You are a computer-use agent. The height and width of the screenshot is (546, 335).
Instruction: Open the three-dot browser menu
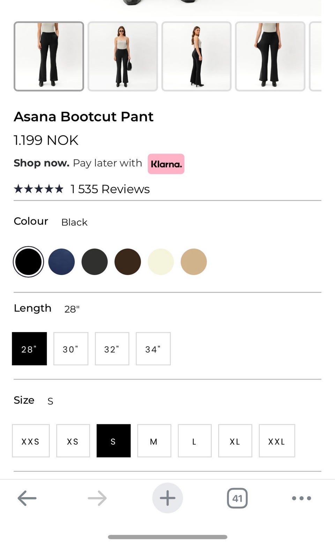pos(301,498)
